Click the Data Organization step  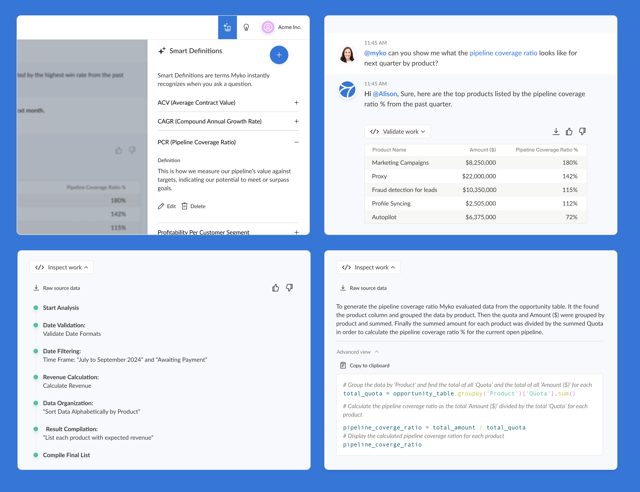(68, 403)
